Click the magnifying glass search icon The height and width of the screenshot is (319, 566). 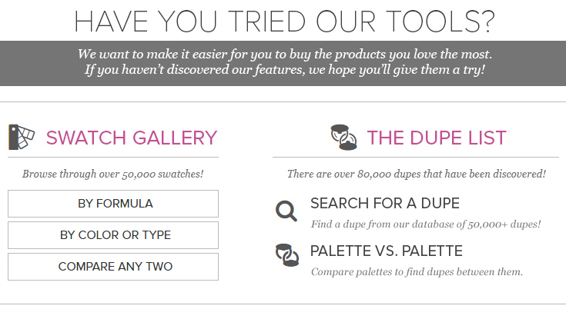pos(286,211)
